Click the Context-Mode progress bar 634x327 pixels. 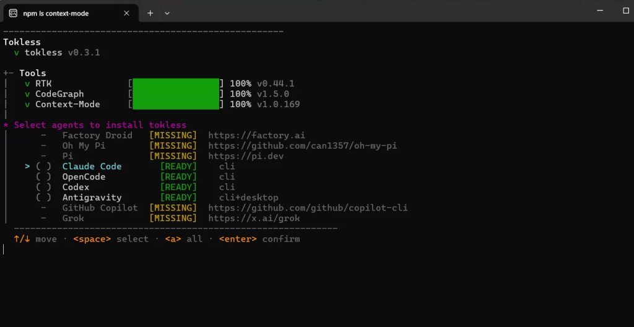[176, 105]
